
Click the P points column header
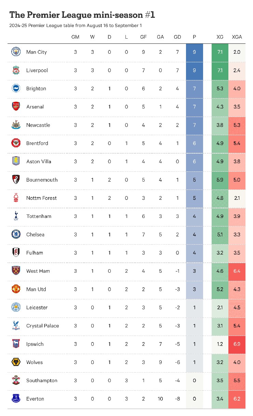[194, 37]
